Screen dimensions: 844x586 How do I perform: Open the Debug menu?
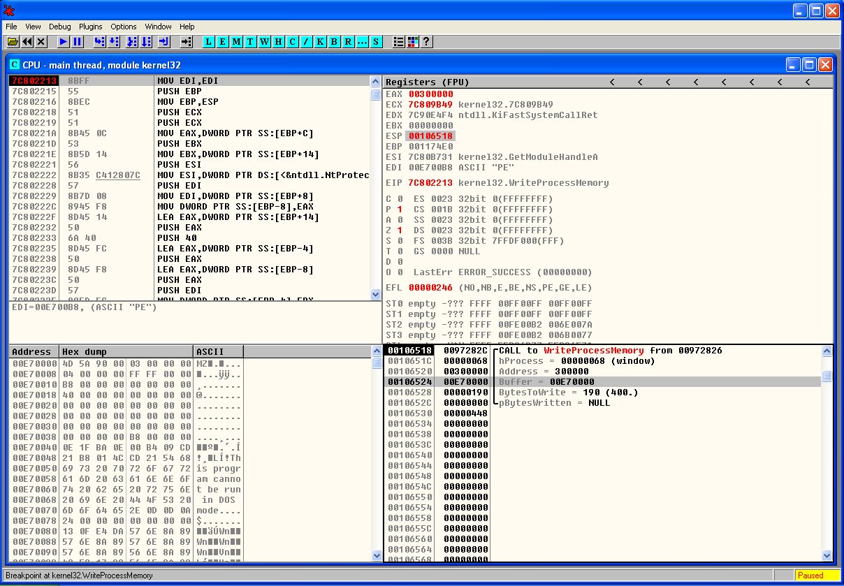59,27
